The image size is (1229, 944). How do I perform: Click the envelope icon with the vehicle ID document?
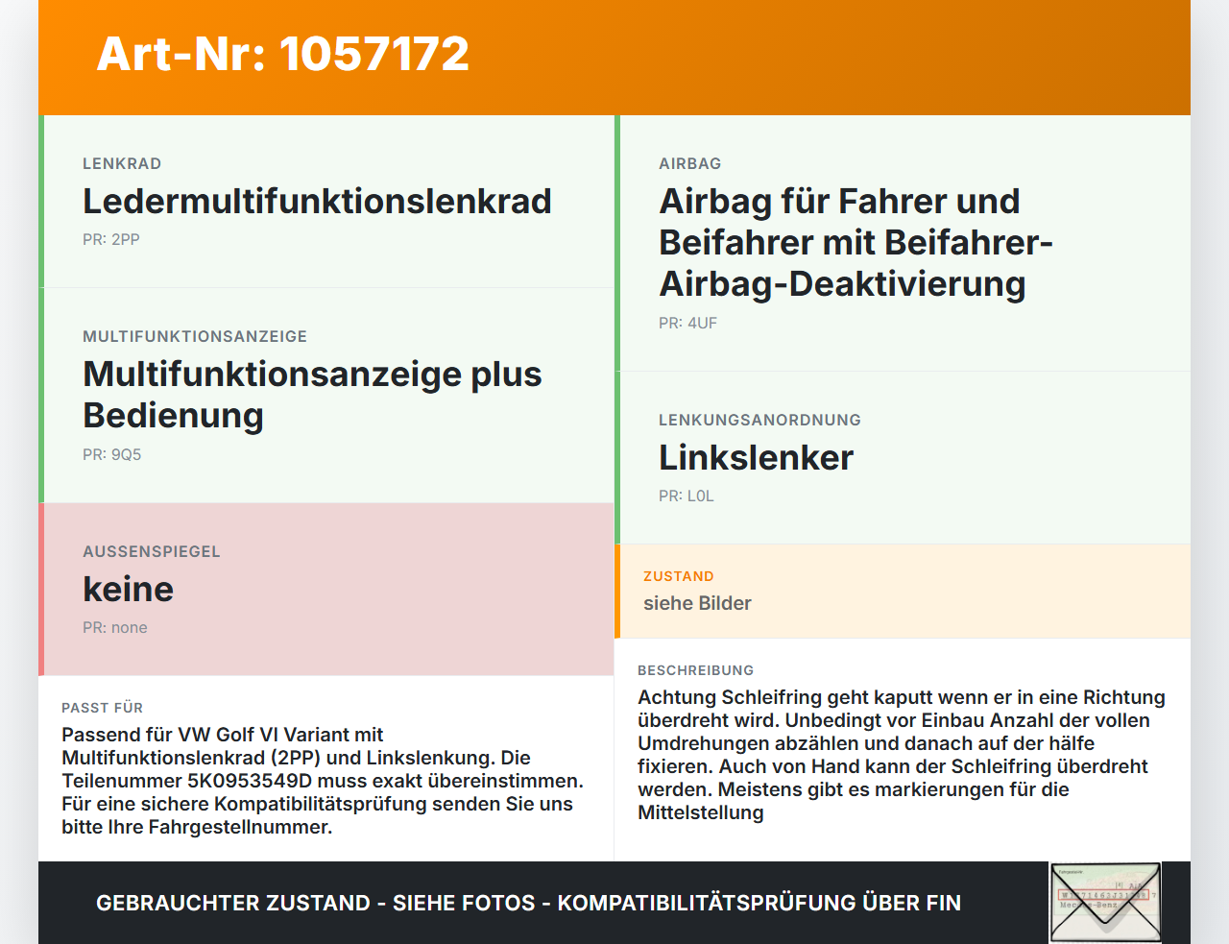click(x=1105, y=903)
